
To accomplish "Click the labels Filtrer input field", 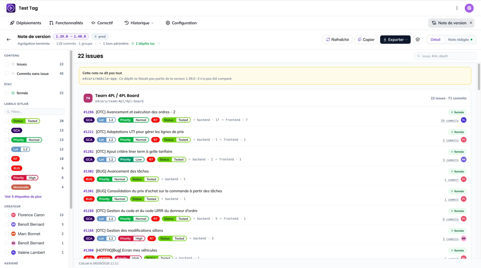I will coord(34,112).
